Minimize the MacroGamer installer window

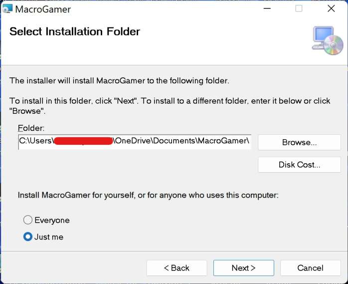pyautogui.click(x=267, y=9)
